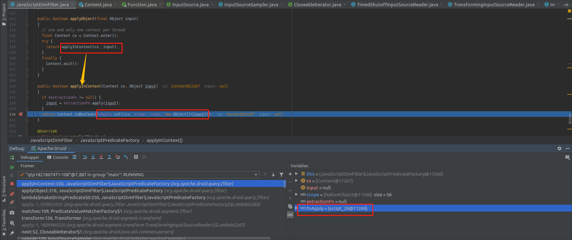
Task: Switch to the Console tab
Action: pyautogui.click(x=58, y=157)
